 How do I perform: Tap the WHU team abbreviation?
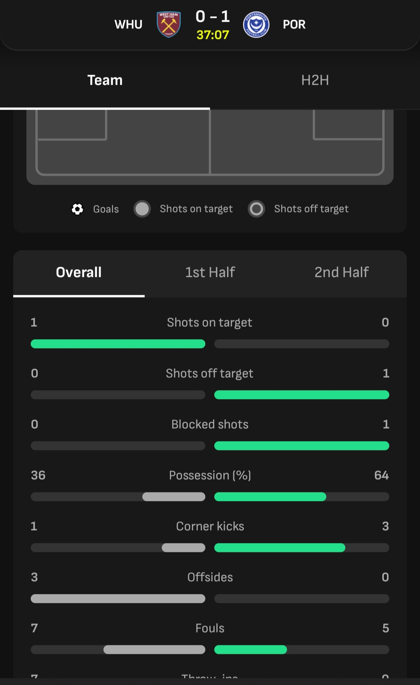click(128, 25)
